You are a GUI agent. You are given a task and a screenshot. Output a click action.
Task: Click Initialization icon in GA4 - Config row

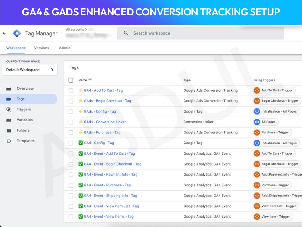pyautogui.click(x=257, y=143)
